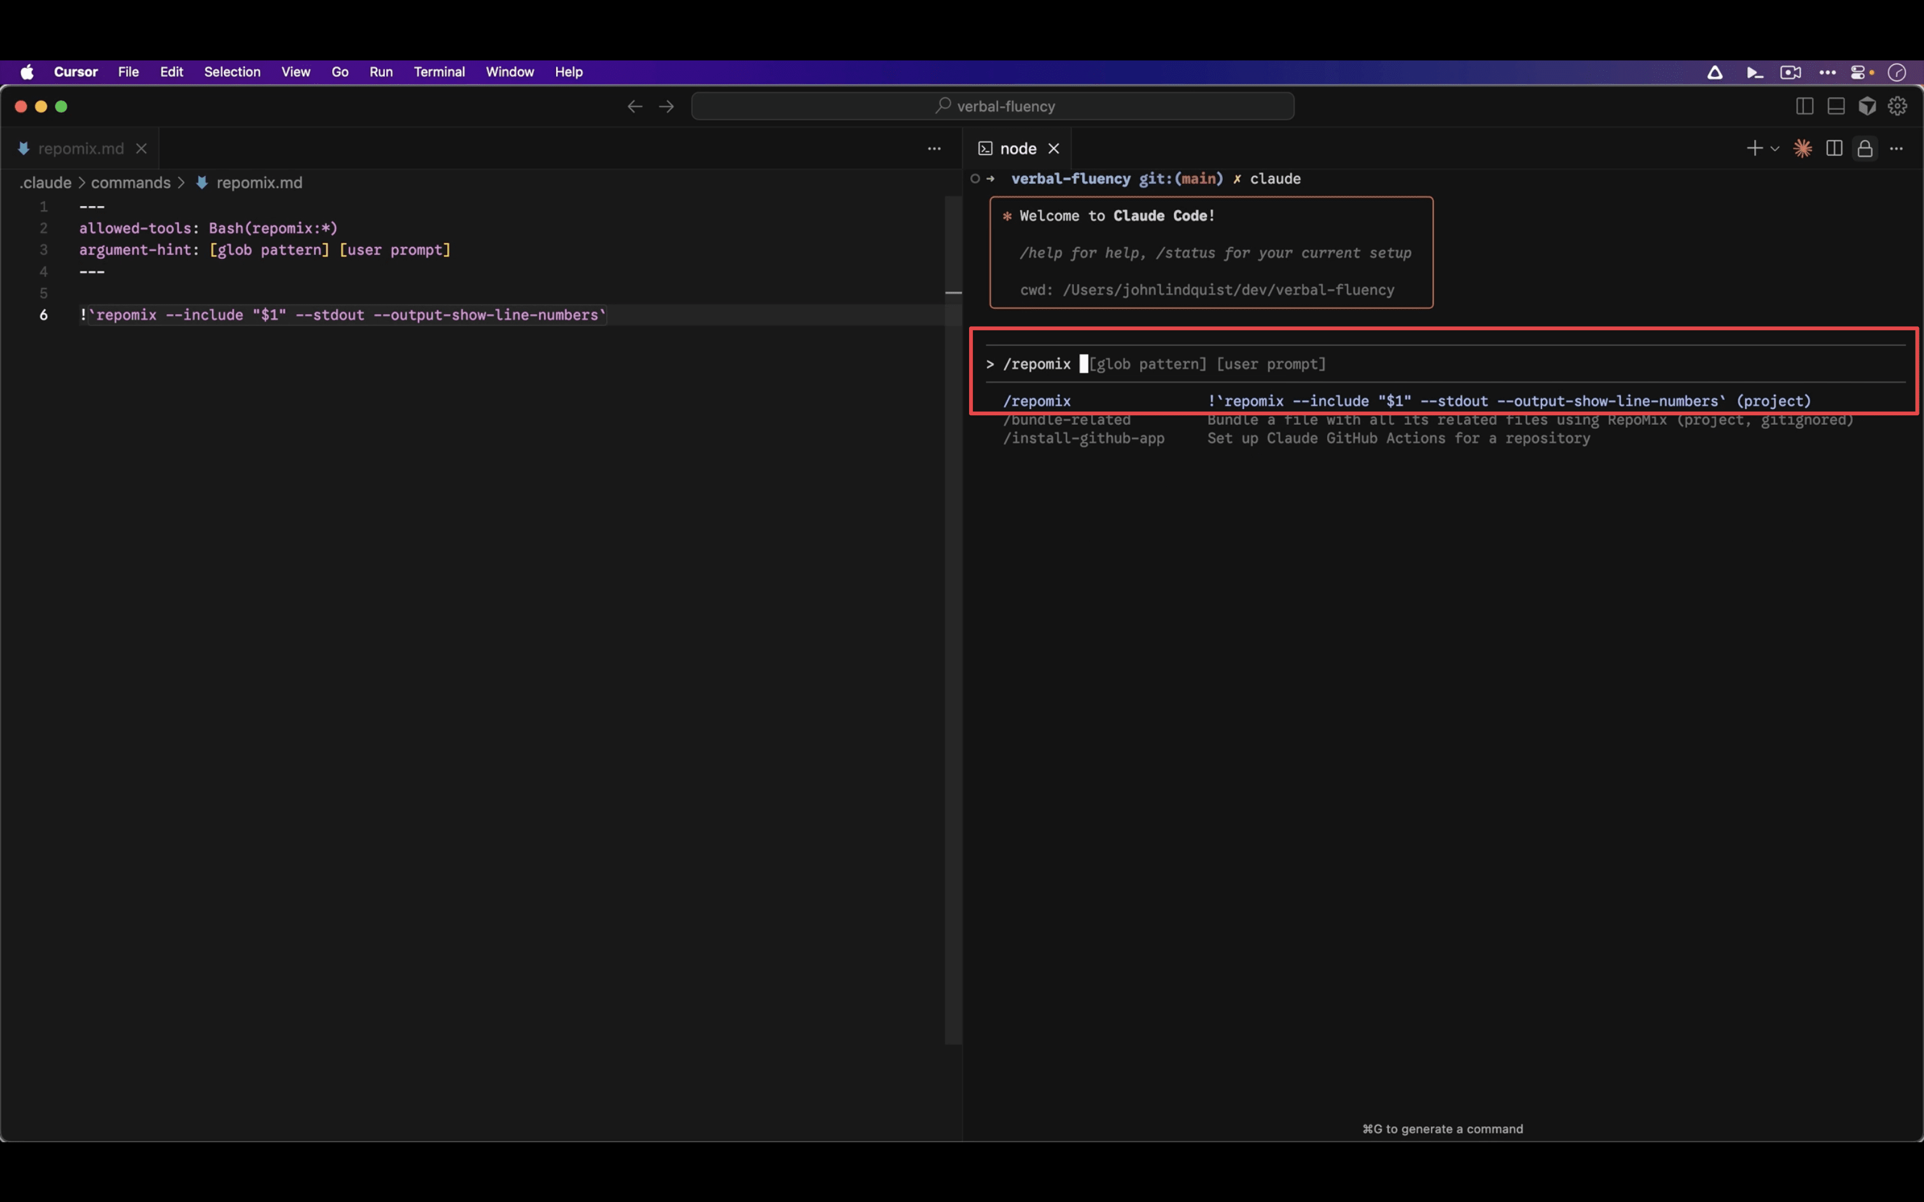This screenshot has height=1202, width=1924.
Task: Open terminal more actions ellipsis
Action: point(1897,149)
